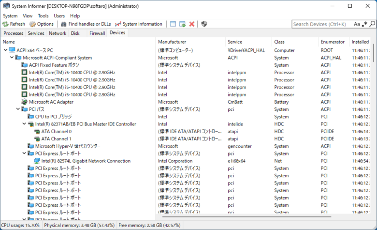Click the show window toolbar icon
The height and width of the screenshot is (230, 377).
click(x=173, y=24)
